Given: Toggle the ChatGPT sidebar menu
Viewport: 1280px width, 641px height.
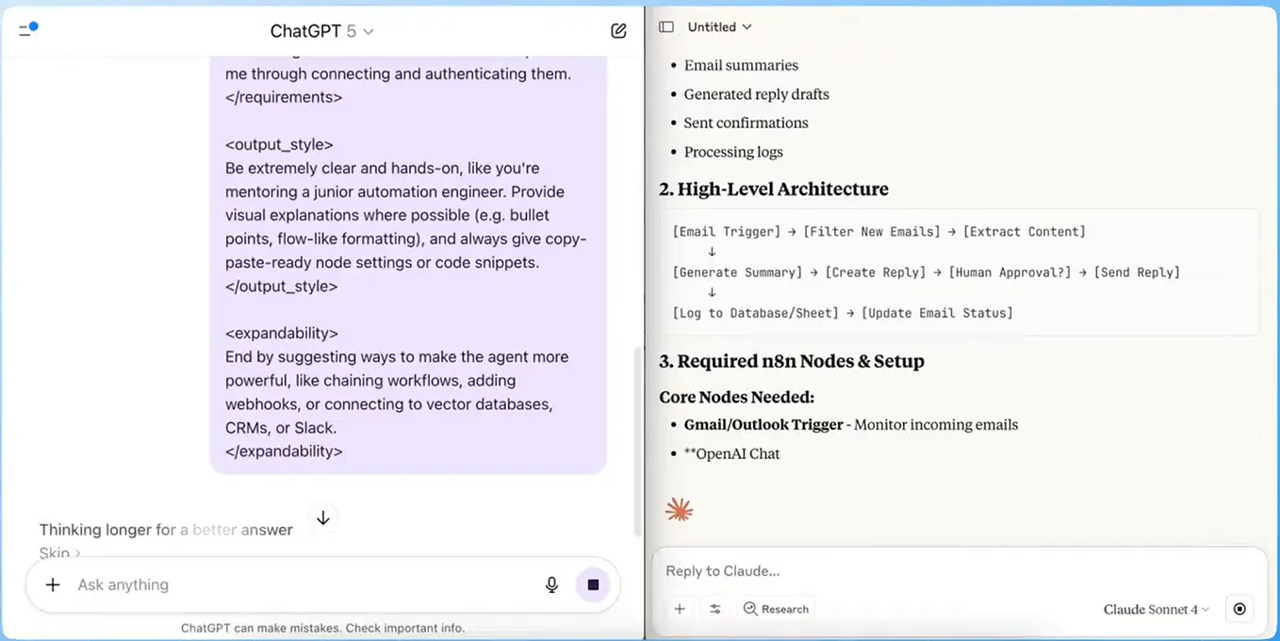Looking at the screenshot, I should pyautogui.click(x=25, y=29).
